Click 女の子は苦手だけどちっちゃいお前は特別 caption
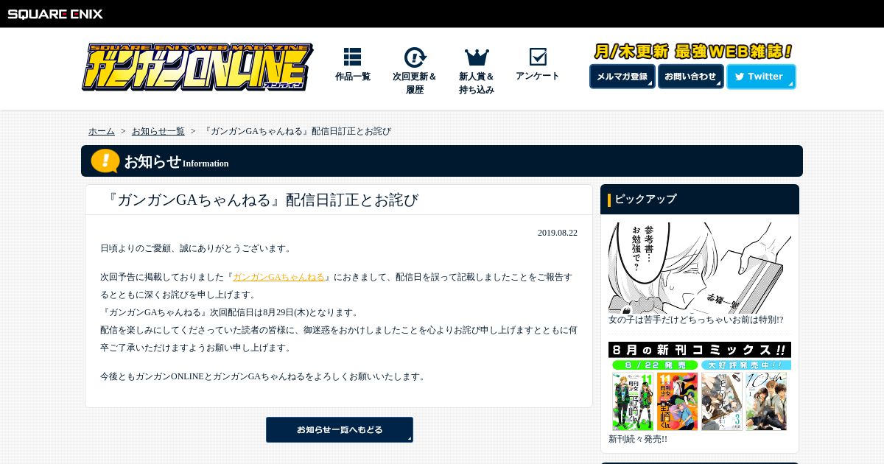This screenshot has width=884, height=464. point(695,320)
